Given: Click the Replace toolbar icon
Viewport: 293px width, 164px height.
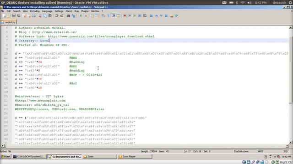Looking at the screenshot, I should [73, 16].
